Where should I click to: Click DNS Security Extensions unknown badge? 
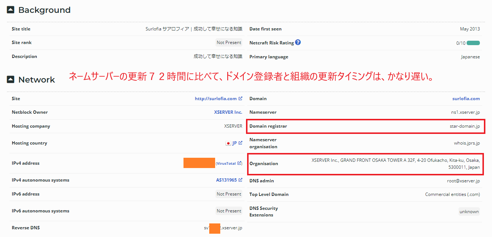469,212
